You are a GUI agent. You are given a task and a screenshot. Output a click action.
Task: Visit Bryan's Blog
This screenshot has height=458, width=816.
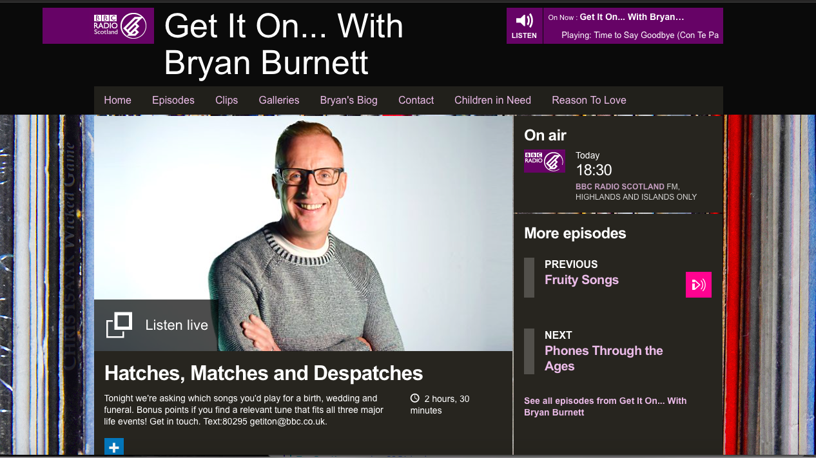pos(349,100)
